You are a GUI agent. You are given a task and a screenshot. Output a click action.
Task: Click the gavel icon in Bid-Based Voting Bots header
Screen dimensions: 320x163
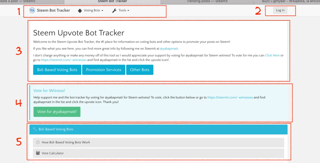[x=35, y=129]
